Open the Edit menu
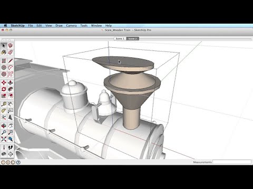Image resolution: width=253 pixels, height=189 pixels. coord(39,26)
